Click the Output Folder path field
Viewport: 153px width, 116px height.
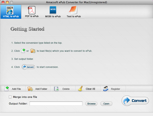pyautogui.click(x=56, y=104)
